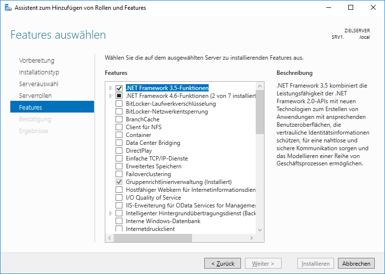385x274 pixels.
Task: Select the DirectPlay feature label
Action: 139,151
